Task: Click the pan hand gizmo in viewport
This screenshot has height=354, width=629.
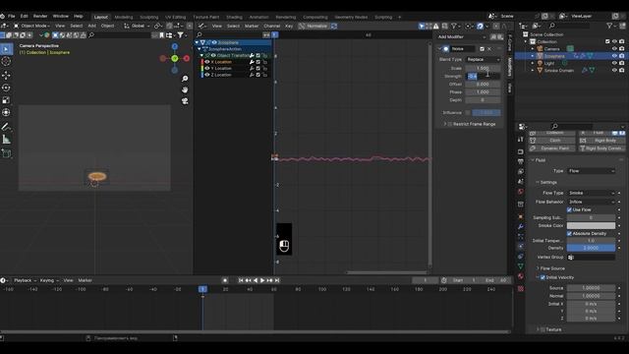Action: pos(185,89)
